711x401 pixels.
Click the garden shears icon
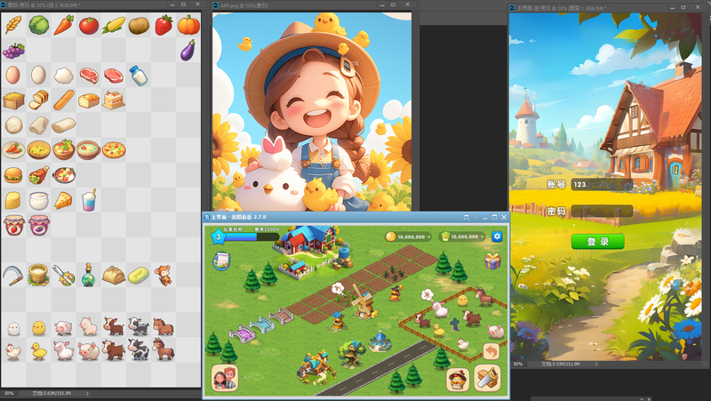click(64, 276)
